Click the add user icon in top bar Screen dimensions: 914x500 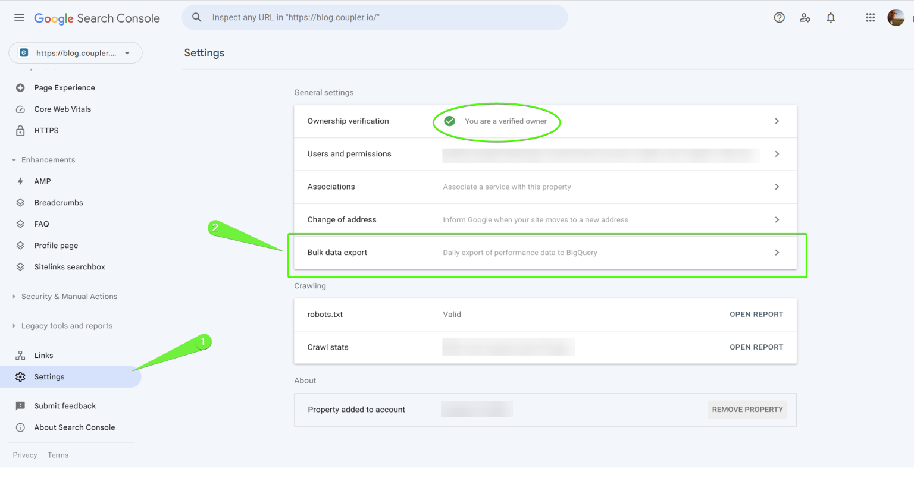point(805,17)
